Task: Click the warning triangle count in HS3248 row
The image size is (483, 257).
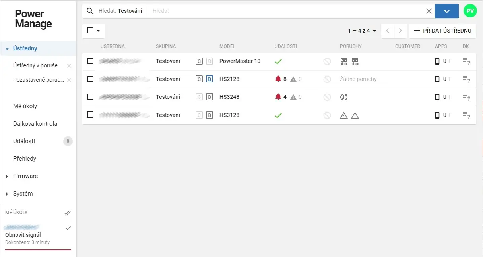Action: (x=296, y=97)
